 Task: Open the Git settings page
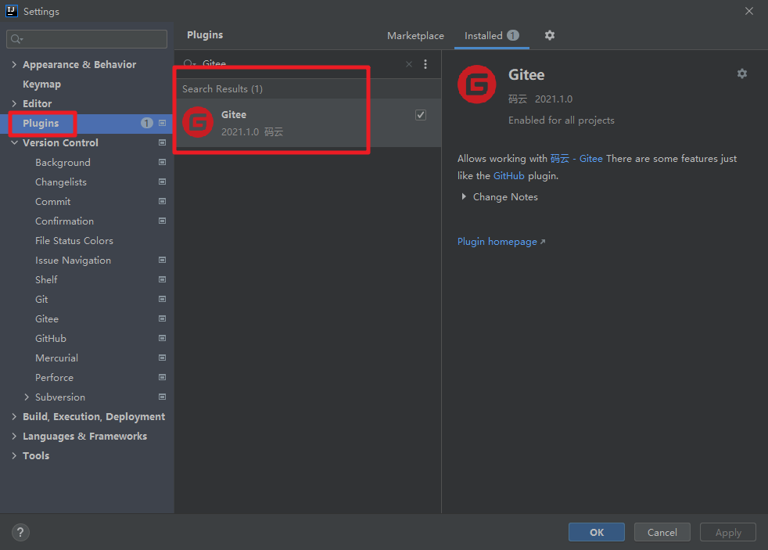pos(41,299)
